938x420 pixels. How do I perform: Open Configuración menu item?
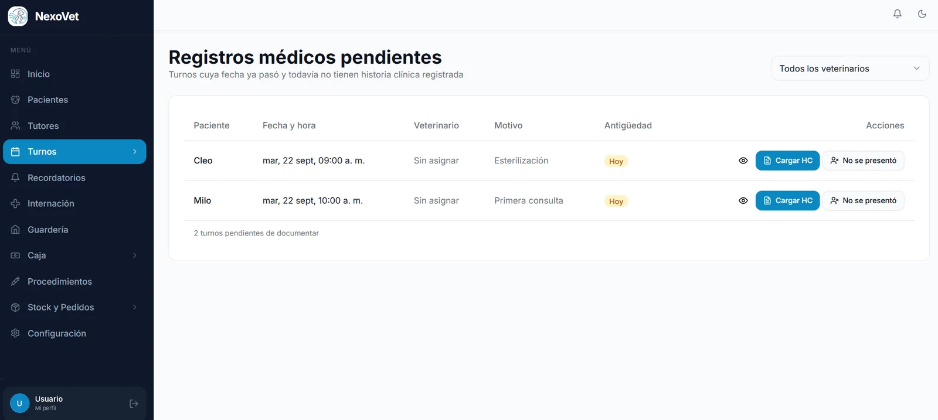(x=74, y=333)
